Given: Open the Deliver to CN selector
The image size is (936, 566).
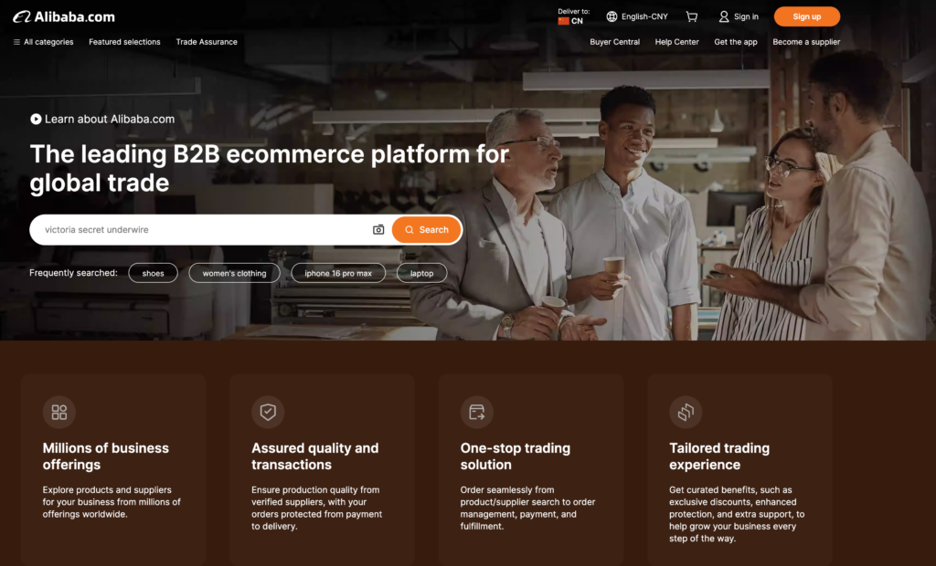Looking at the screenshot, I should tap(573, 16).
